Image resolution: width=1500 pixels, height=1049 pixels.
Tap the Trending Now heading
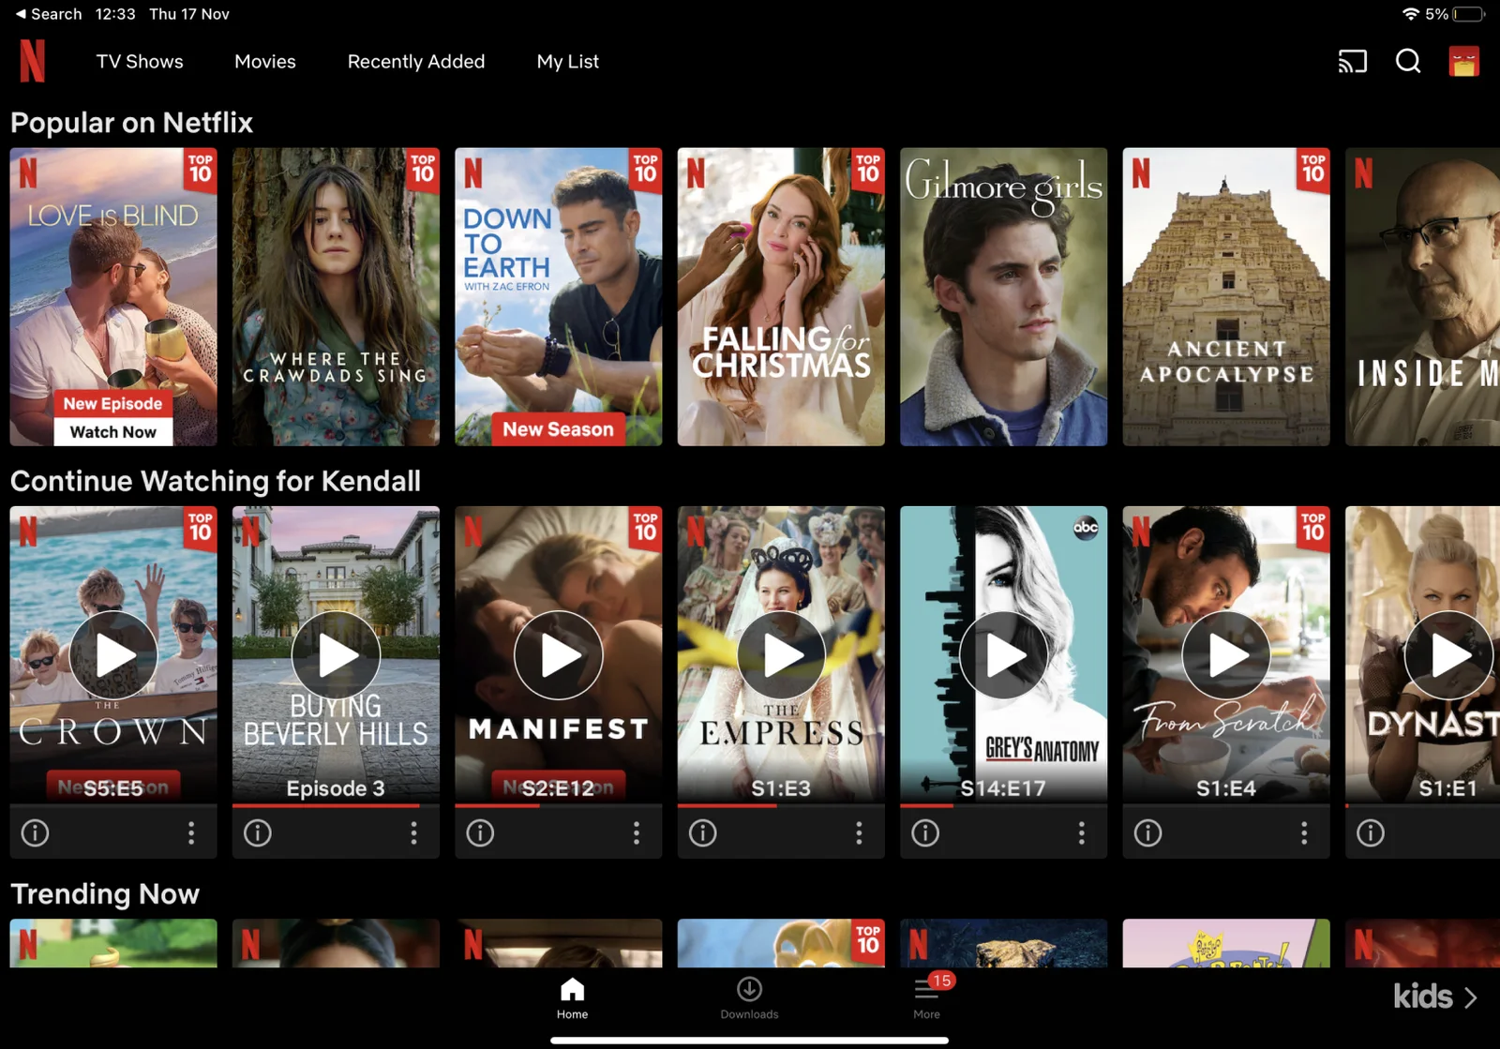[x=105, y=894]
